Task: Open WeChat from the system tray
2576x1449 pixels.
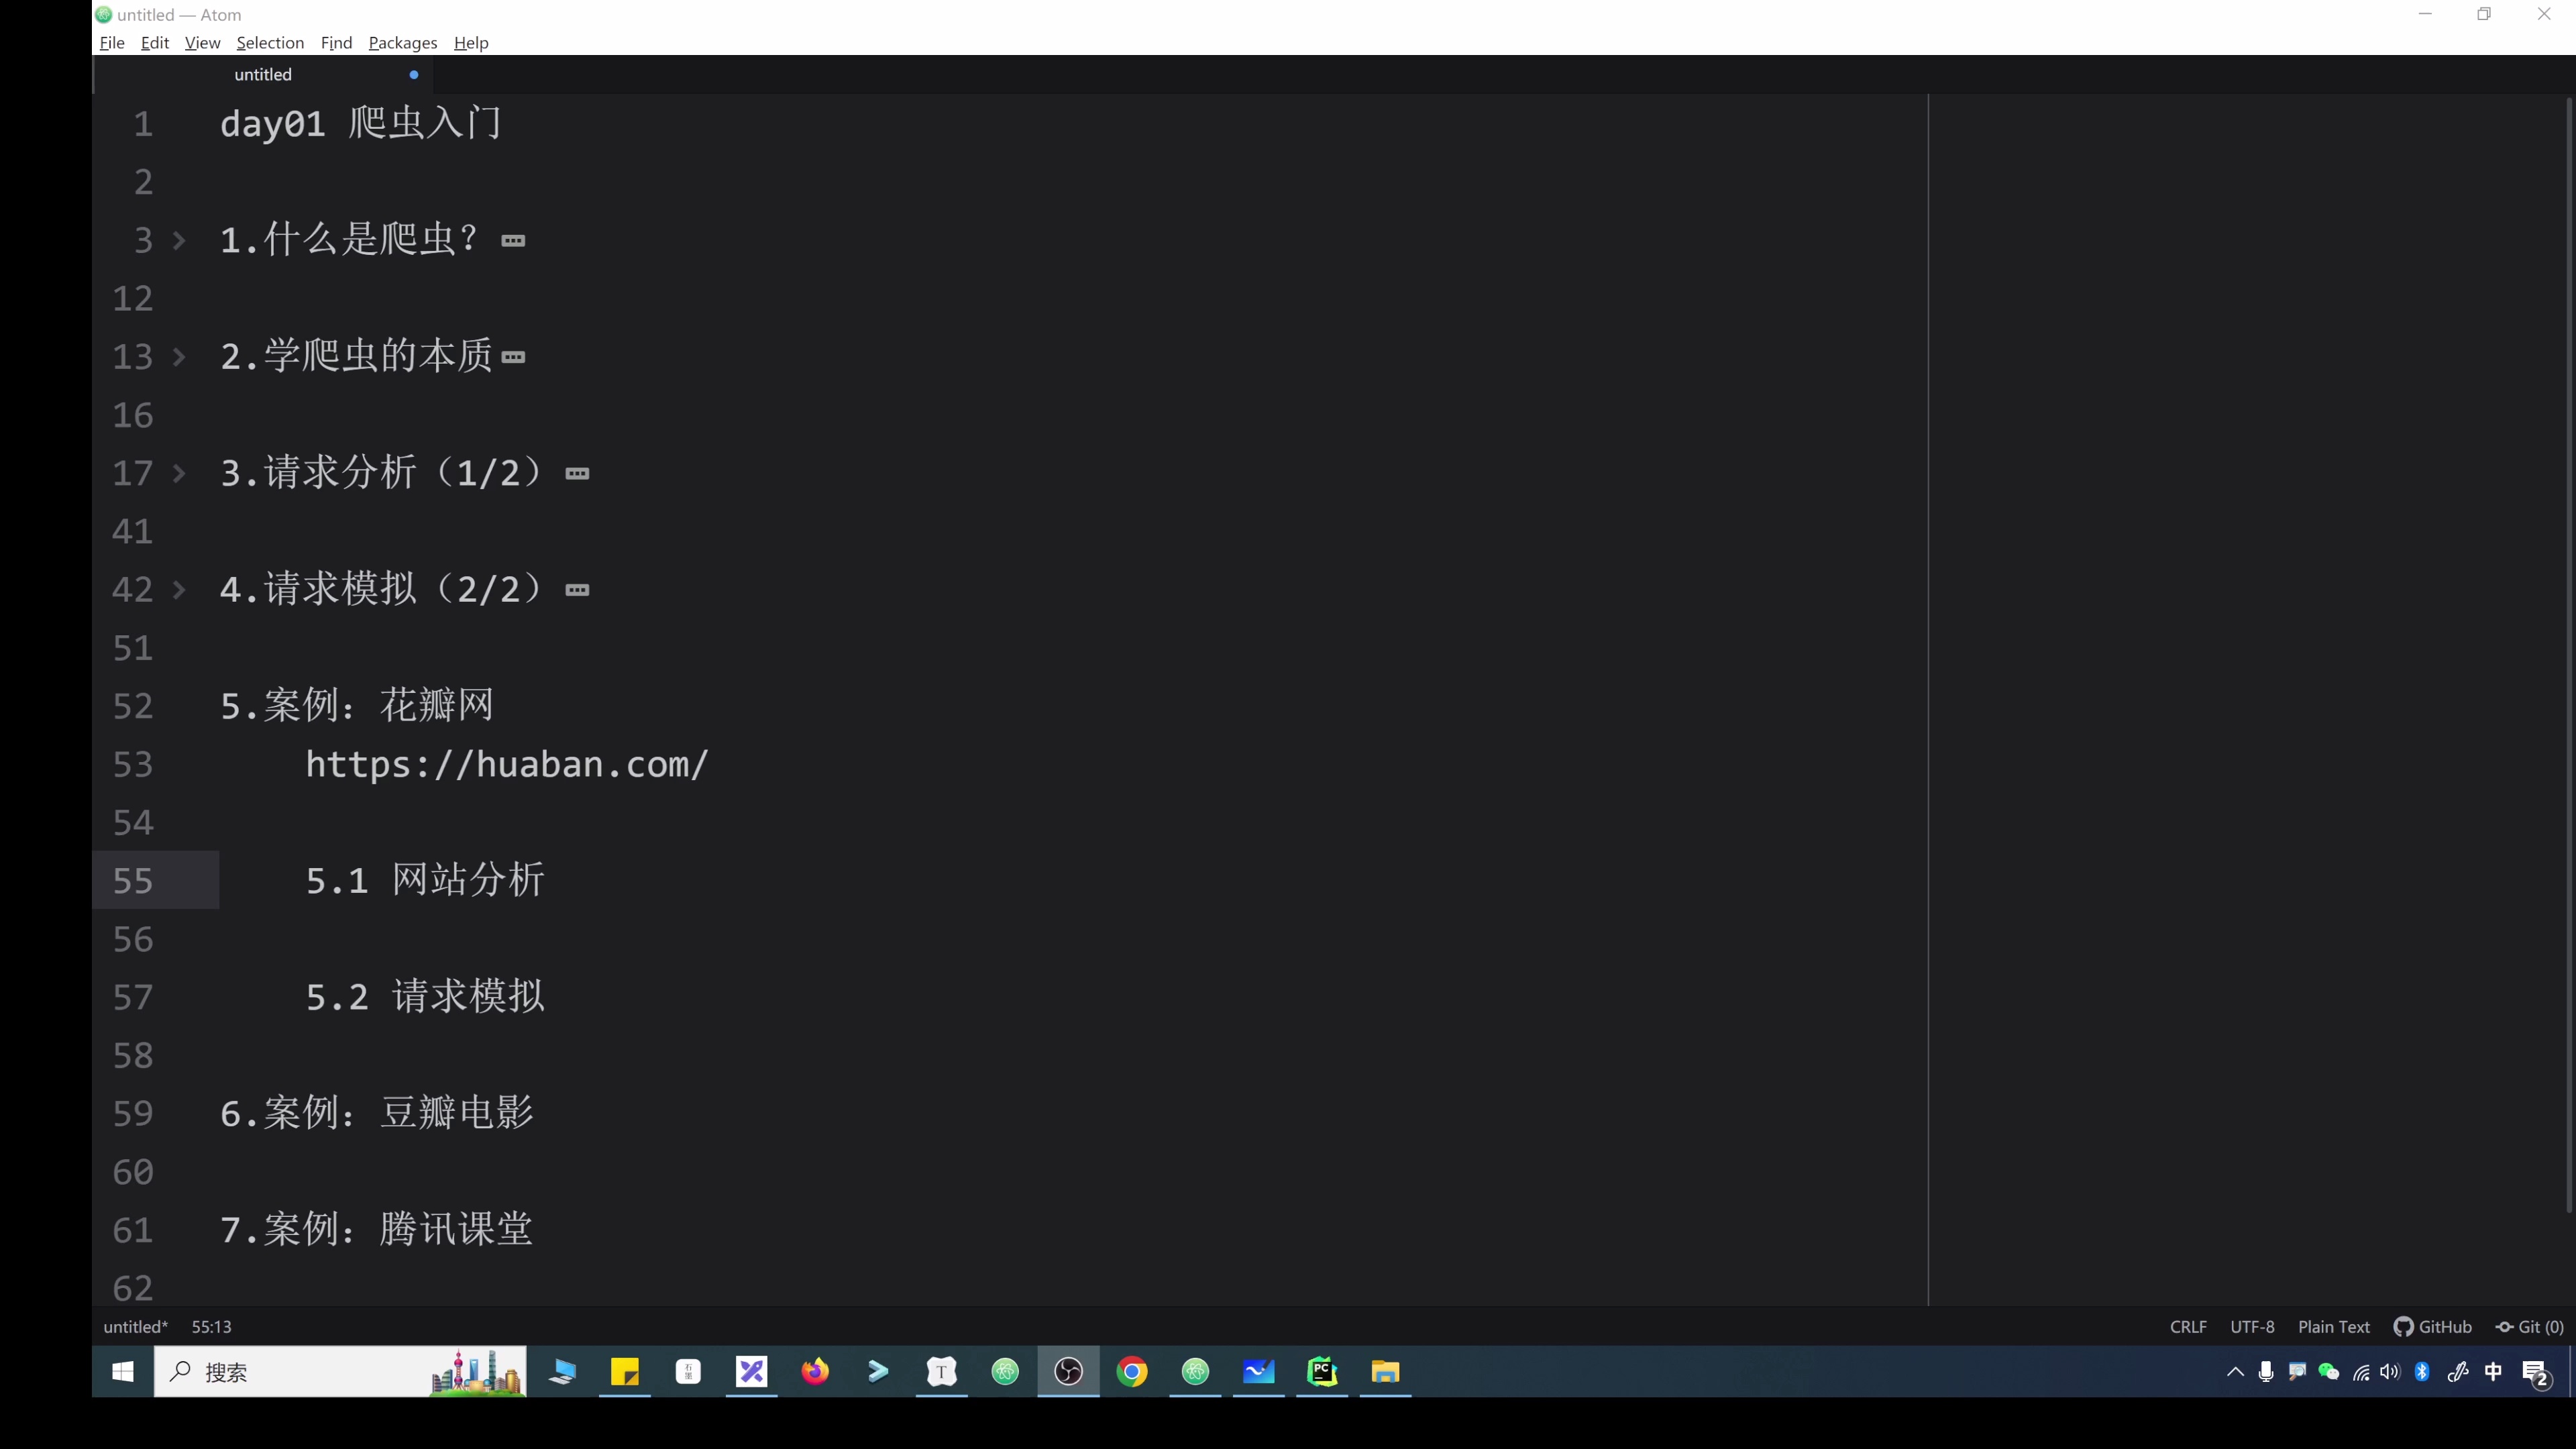Action: 2329,1372
